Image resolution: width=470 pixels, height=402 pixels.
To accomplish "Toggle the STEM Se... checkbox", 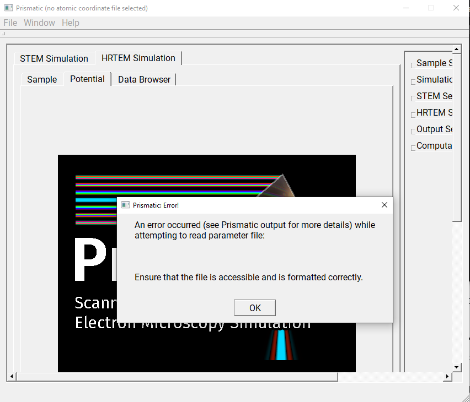I will (x=413, y=98).
